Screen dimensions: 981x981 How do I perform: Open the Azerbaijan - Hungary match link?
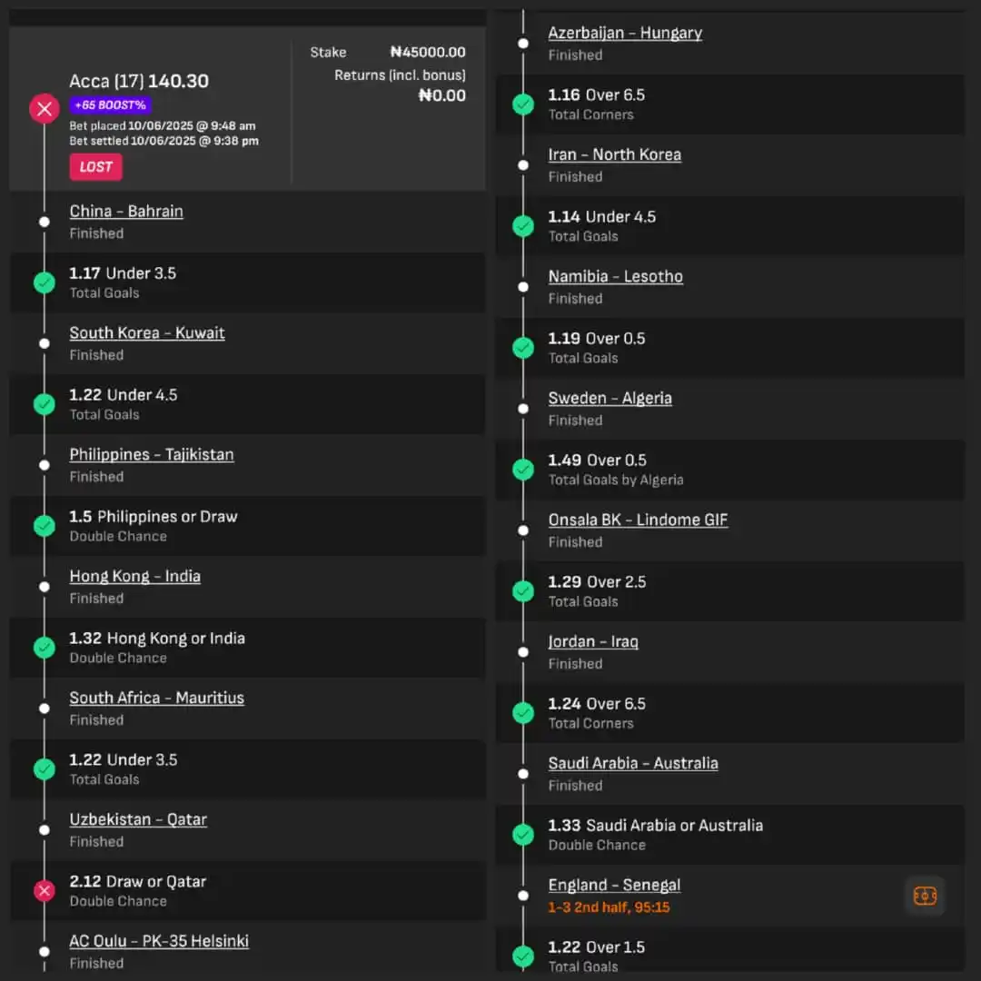[625, 34]
